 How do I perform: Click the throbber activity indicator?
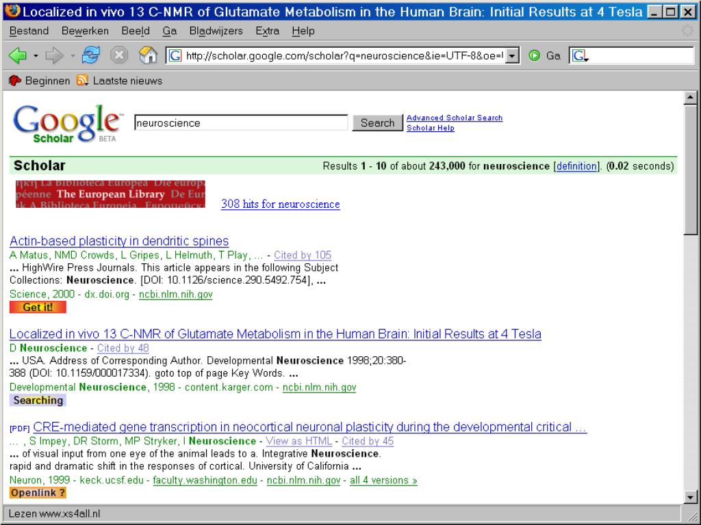click(687, 31)
